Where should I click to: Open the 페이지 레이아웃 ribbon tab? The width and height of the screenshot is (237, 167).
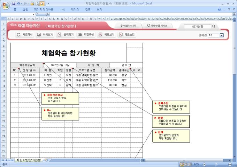44,9
